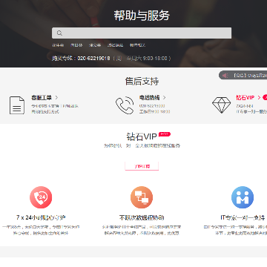Click the 7 x 24小时贴心守护 title

41,217
